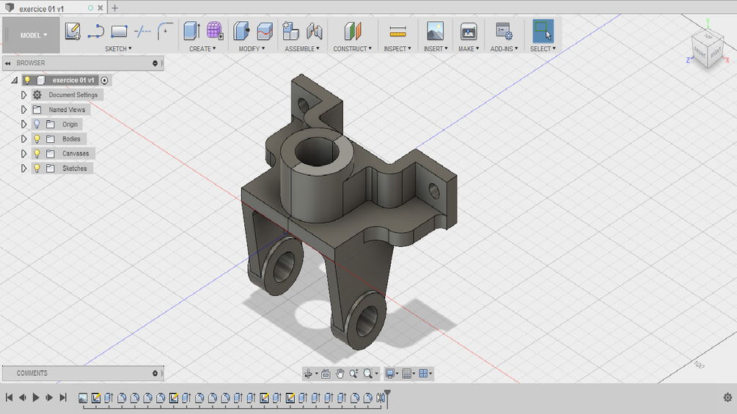Click the Viewports layout icon

(423, 374)
